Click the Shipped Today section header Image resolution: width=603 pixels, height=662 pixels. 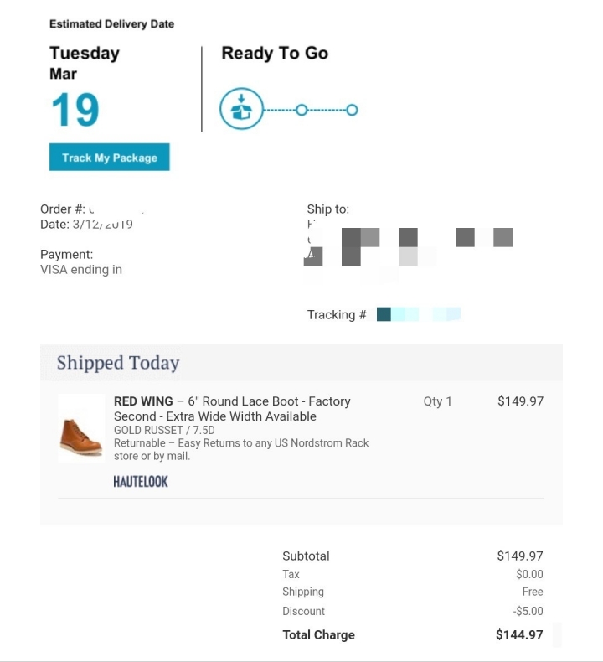click(x=118, y=363)
